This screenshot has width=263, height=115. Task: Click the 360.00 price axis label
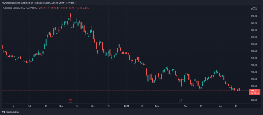point(254,16)
